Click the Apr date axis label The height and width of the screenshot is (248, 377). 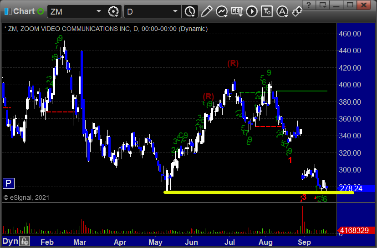tap(120, 242)
